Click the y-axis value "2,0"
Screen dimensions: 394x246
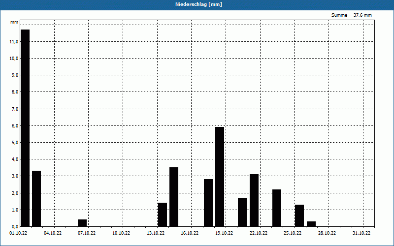15,193
